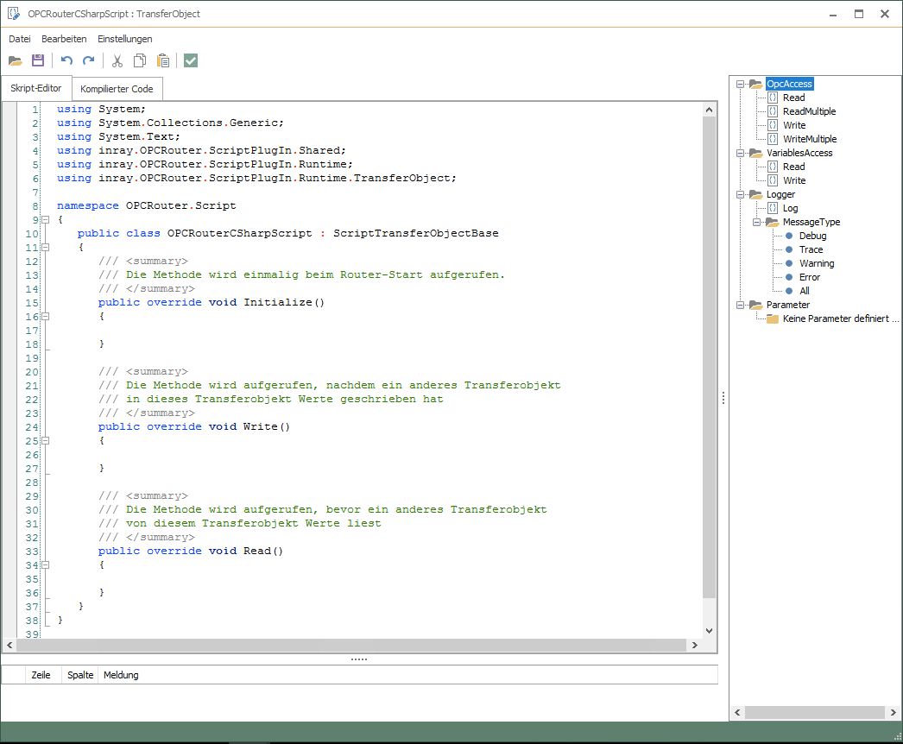Redo the edit using toolbar arrow
Image resolution: width=903 pixels, height=744 pixels.
point(88,60)
